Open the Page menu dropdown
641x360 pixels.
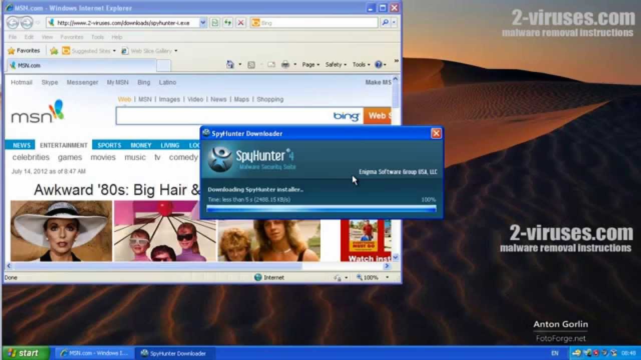pyautogui.click(x=310, y=64)
